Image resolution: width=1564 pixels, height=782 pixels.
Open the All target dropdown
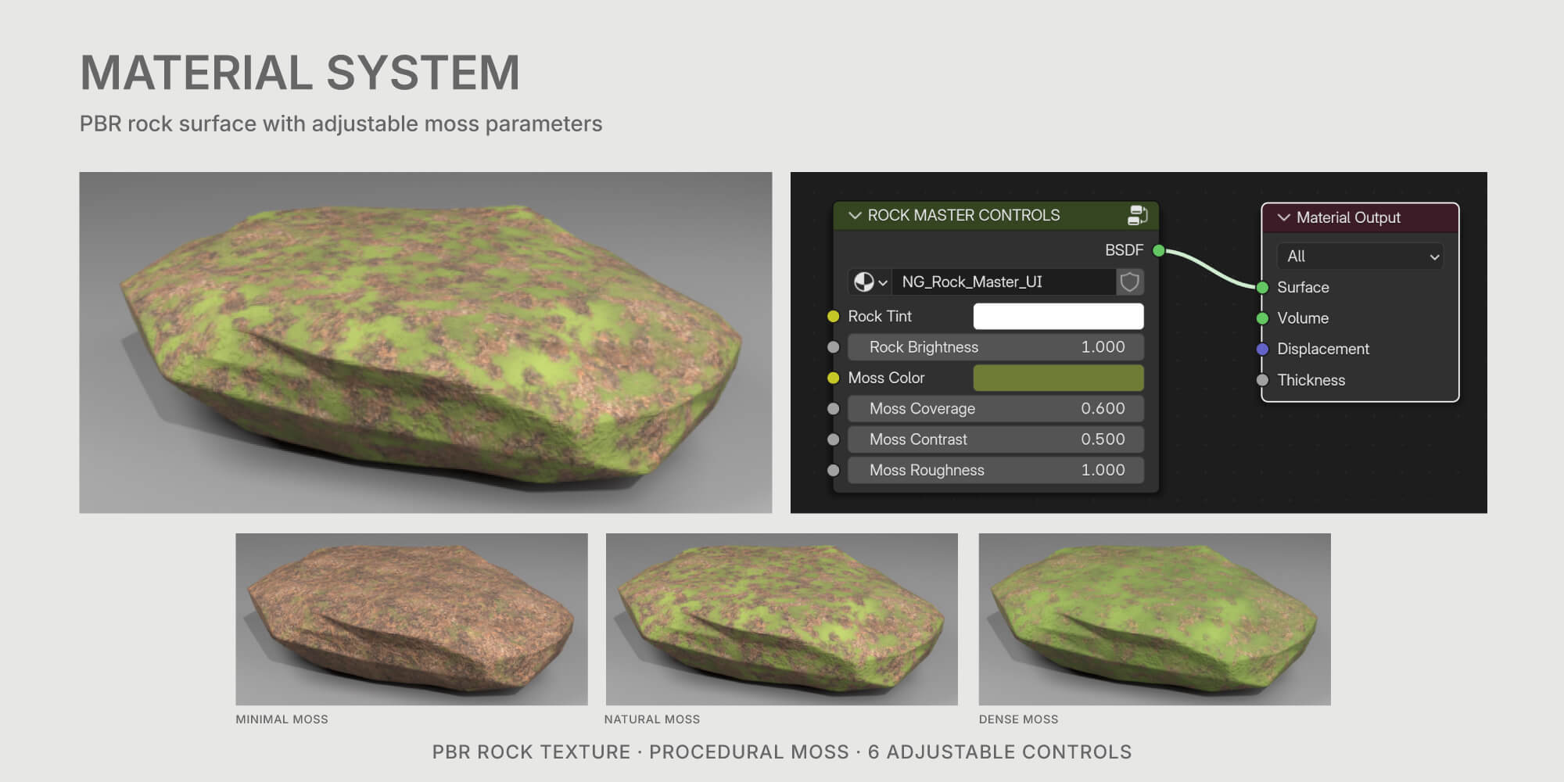(x=1360, y=256)
